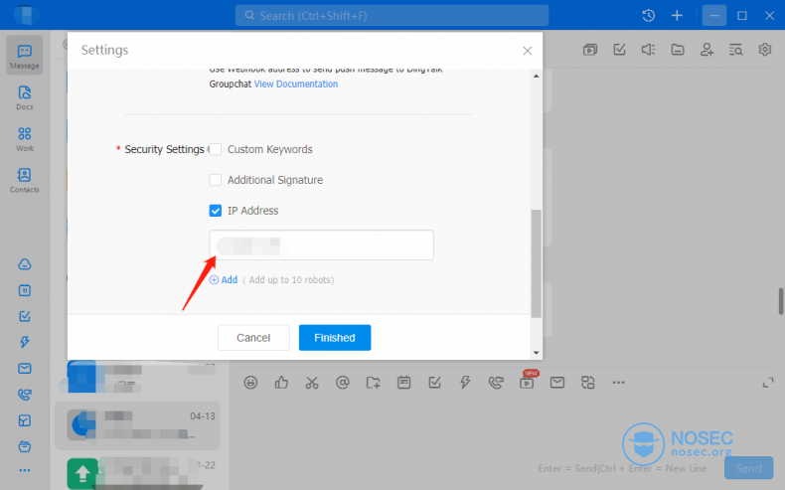Click the Add robot IP link
Image resolution: width=785 pixels, height=490 pixels.
pyautogui.click(x=224, y=279)
